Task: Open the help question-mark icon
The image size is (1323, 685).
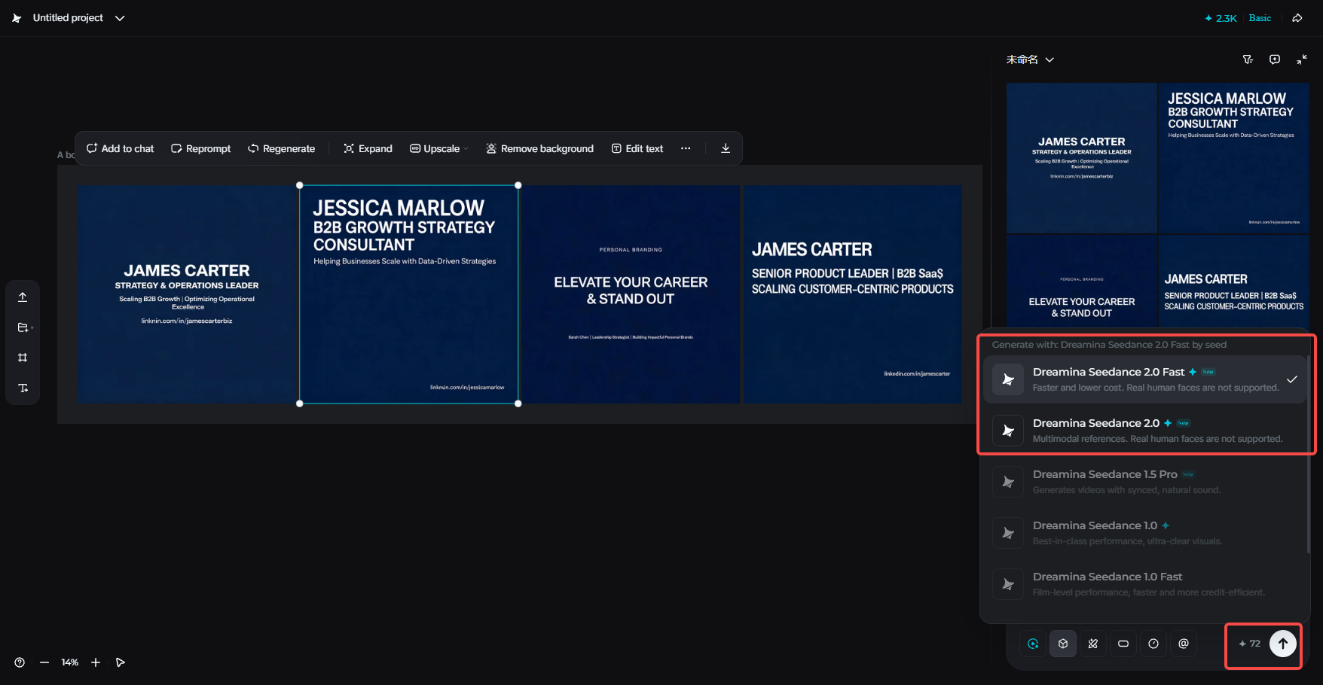Action: coord(20,662)
